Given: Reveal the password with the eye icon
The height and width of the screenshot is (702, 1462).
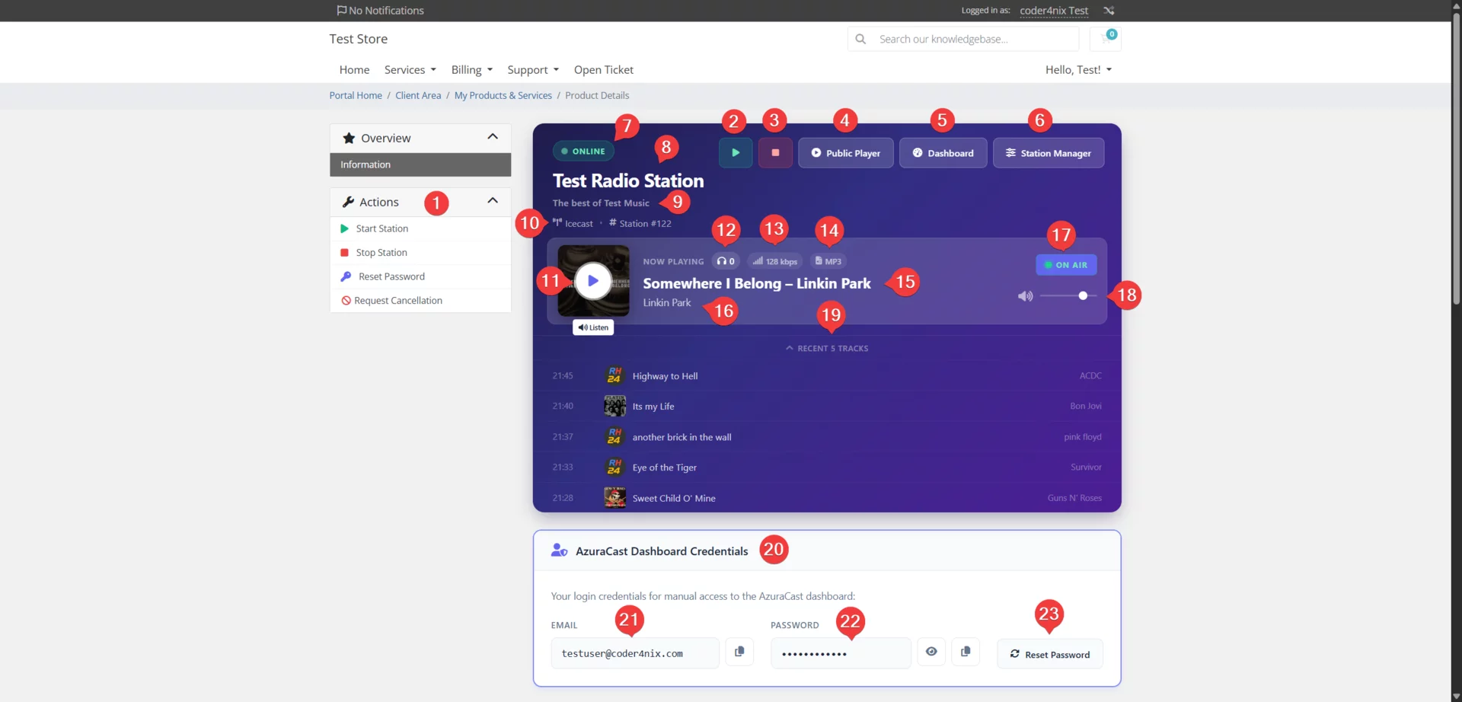Looking at the screenshot, I should 931,652.
